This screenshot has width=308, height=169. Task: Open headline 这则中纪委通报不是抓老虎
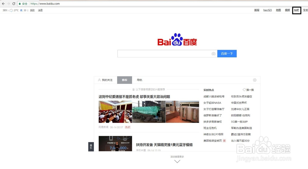(134, 97)
